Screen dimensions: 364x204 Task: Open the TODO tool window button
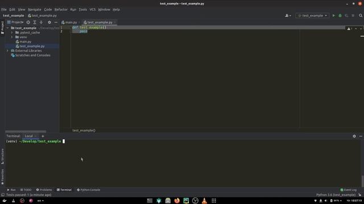(26, 190)
